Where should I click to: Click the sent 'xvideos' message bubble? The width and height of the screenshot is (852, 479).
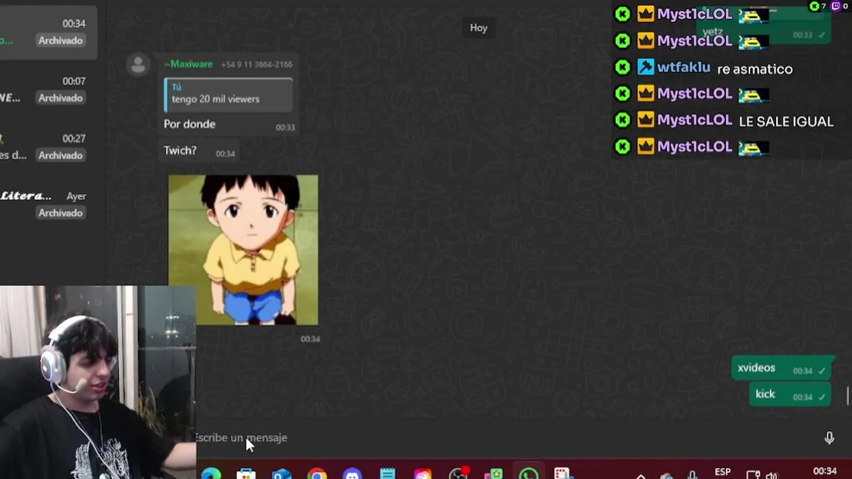(781, 368)
